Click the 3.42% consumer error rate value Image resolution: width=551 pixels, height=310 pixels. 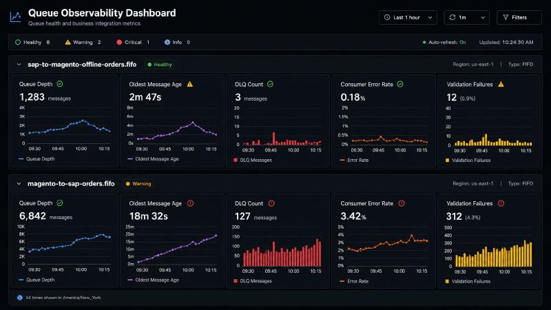pyautogui.click(x=353, y=216)
